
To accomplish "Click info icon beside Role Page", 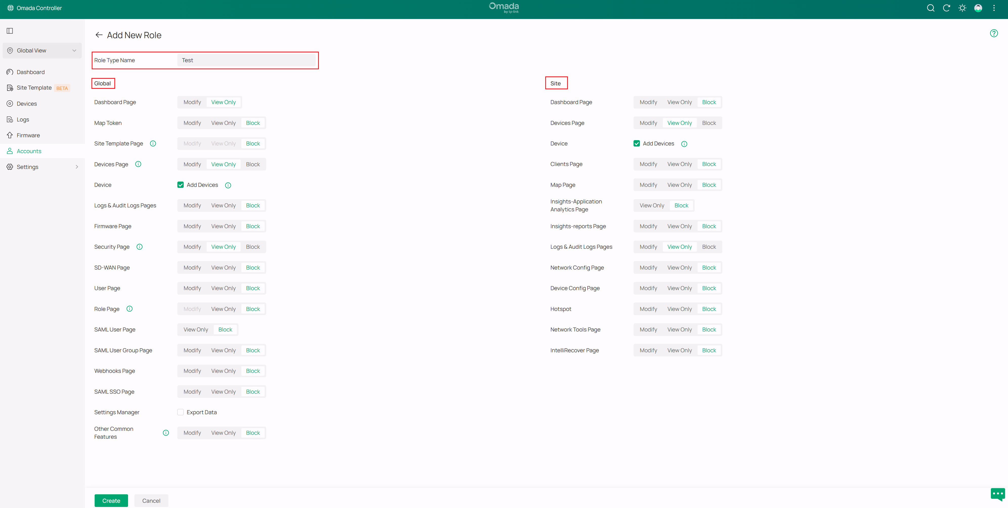I will [x=130, y=309].
